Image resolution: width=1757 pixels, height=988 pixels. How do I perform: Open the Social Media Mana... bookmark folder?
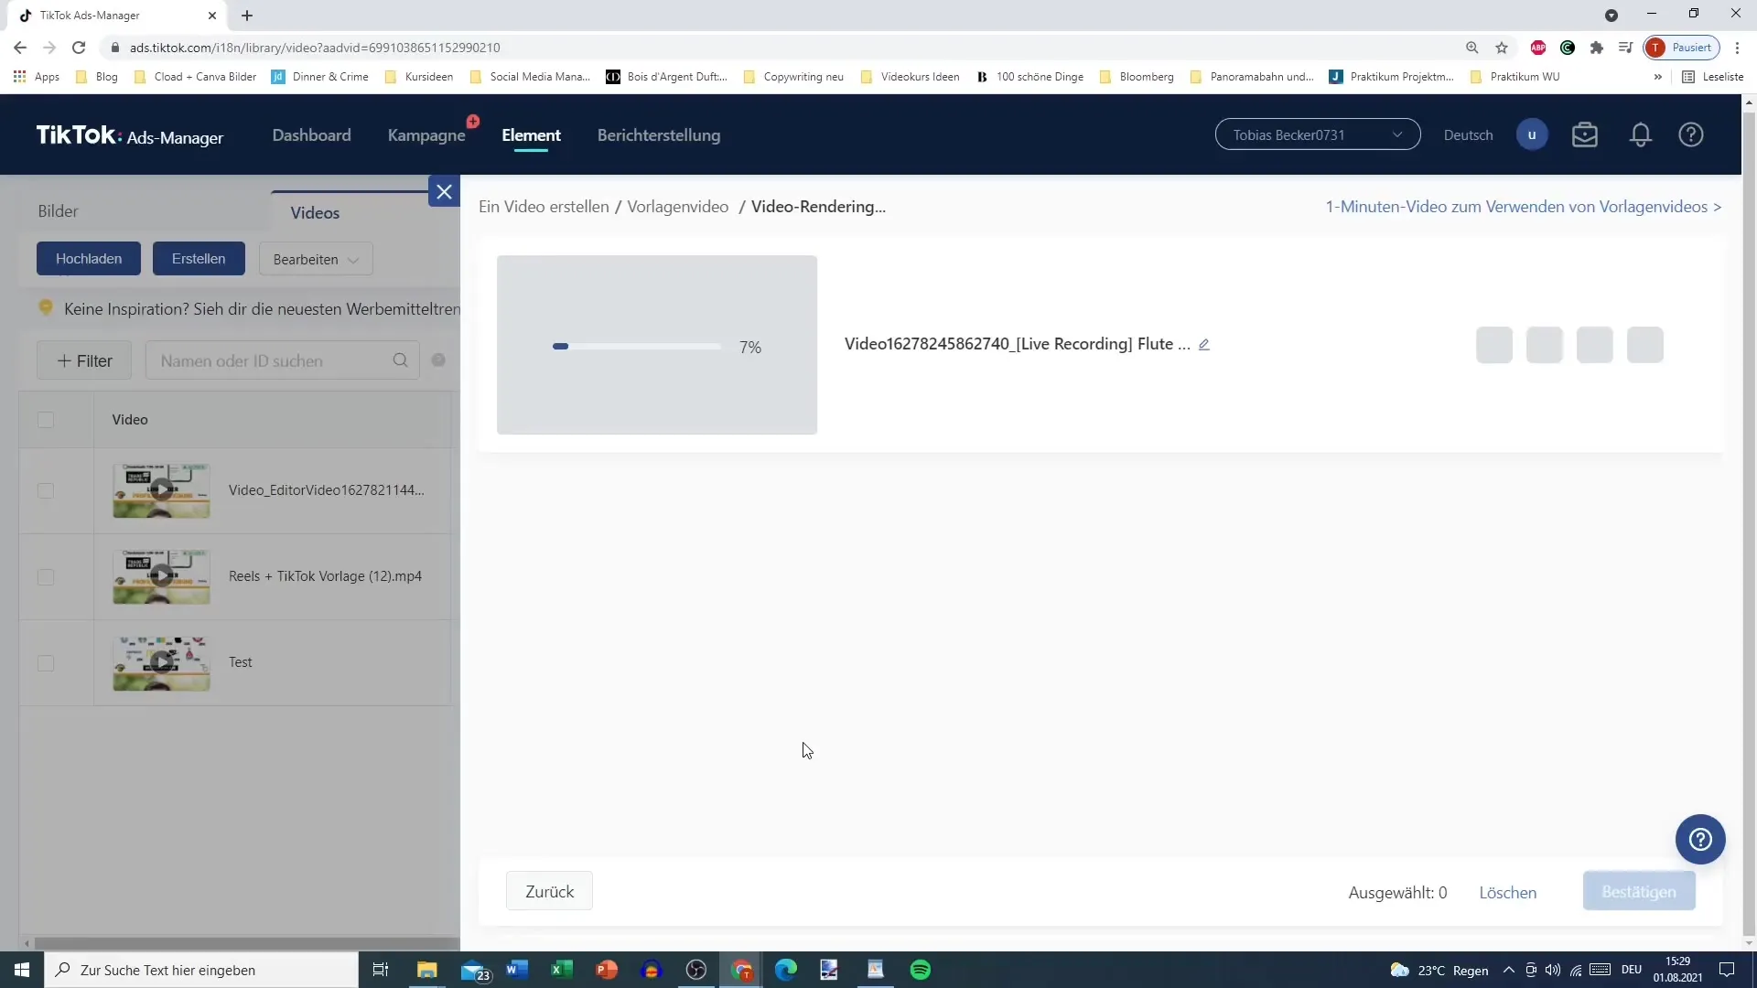click(x=530, y=77)
